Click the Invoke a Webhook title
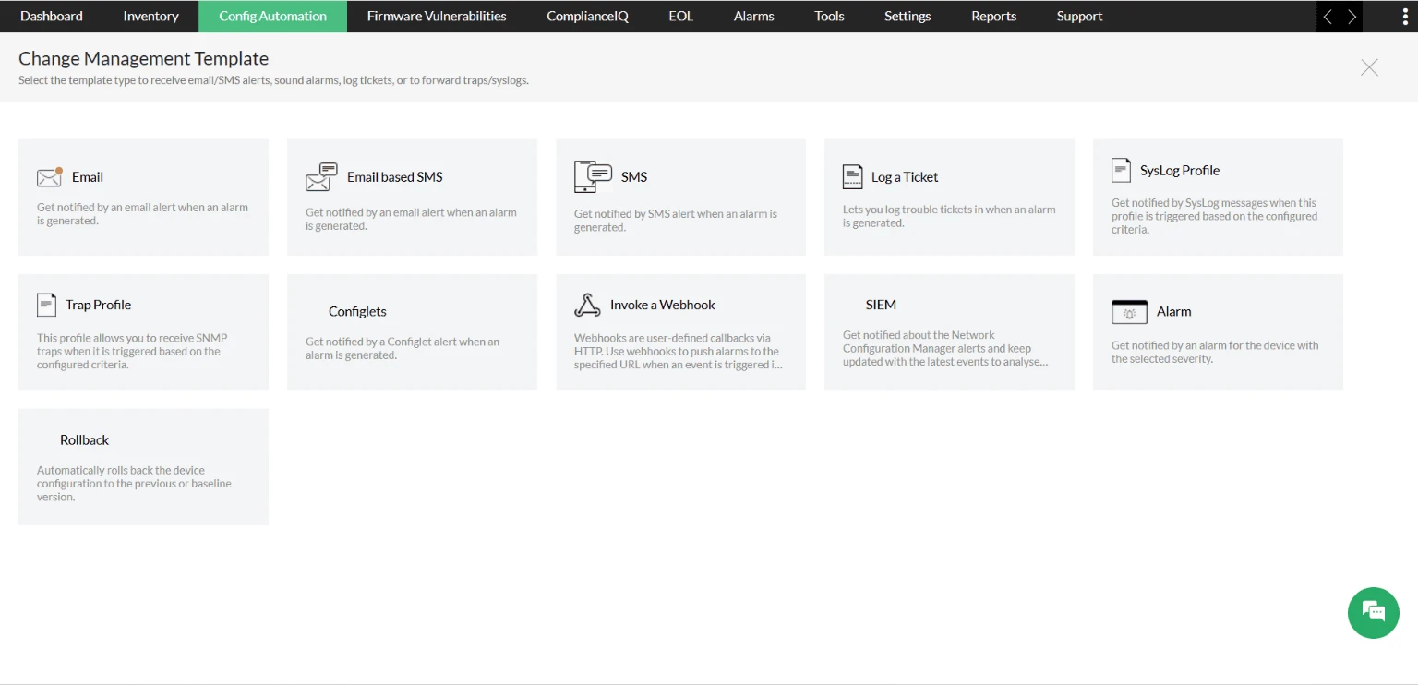 pos(663,305)
